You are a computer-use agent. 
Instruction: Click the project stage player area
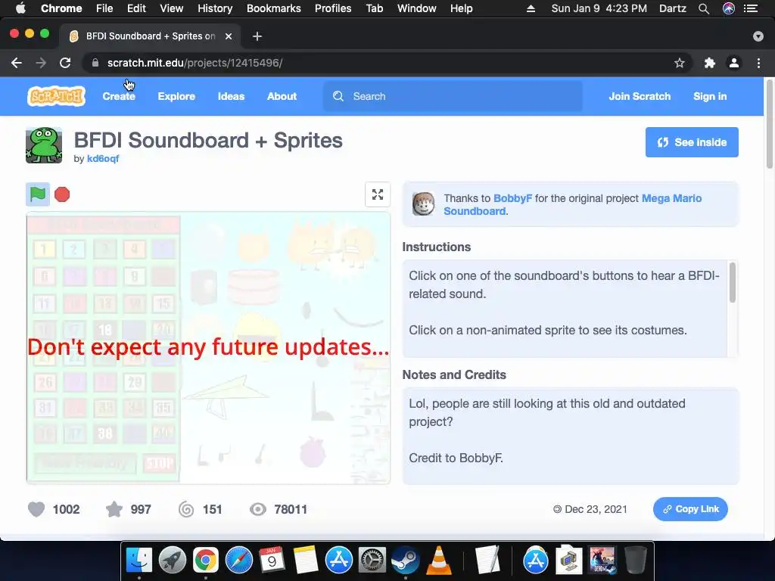[x=208, y=348]
